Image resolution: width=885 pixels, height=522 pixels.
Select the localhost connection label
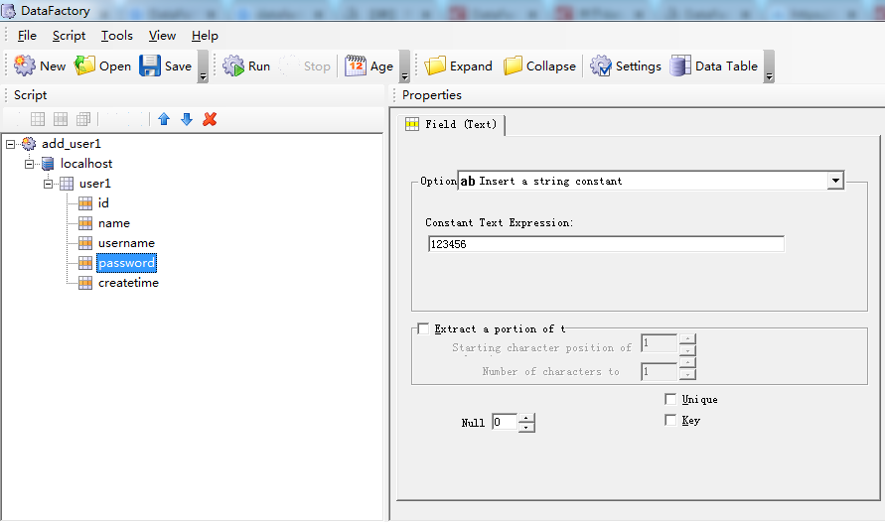[86, 164]
